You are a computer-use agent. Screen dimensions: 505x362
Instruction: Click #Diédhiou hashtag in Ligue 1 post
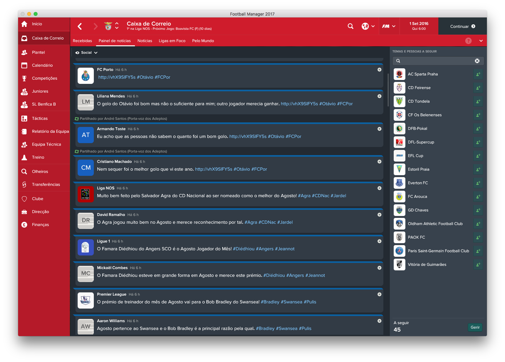(x=244, y=249)
